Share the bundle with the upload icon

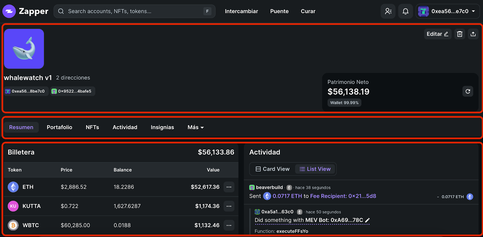pyautogui.click(x=473, y=34)
